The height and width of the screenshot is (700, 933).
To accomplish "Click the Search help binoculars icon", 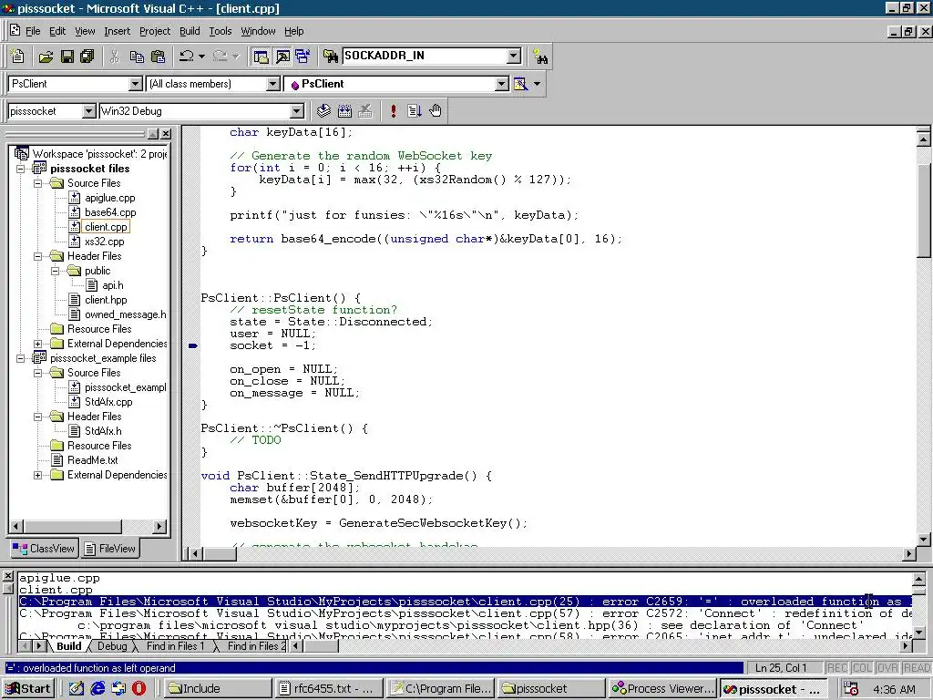I will 540,57.
